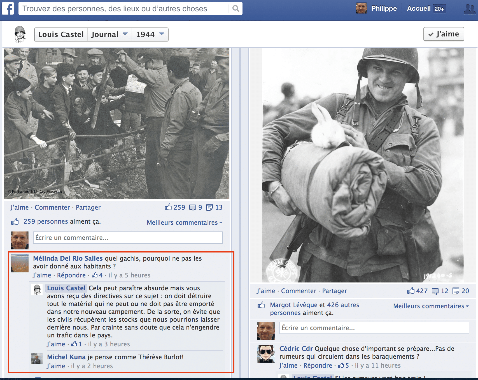This screenshot has height=380, width=478.
Task: Click Commenter under the crowd photo
Action: pyautogui.click(x=52, y=207)
